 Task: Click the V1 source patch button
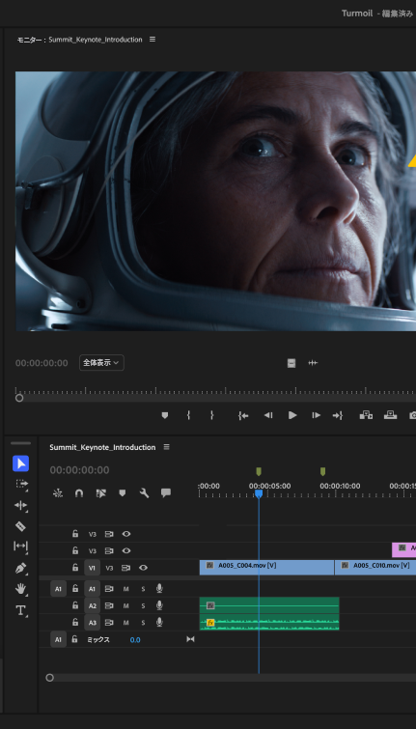click(x=92, y=568)
